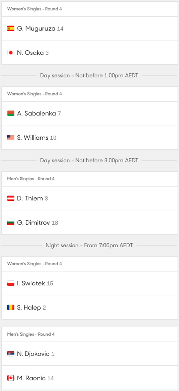
Task: Click the Poland flag beside I. Swiatek
Action: coord(11,283)
